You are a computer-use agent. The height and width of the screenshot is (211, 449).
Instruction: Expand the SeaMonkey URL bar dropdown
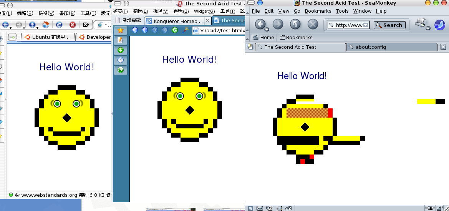tap(366, 25)
